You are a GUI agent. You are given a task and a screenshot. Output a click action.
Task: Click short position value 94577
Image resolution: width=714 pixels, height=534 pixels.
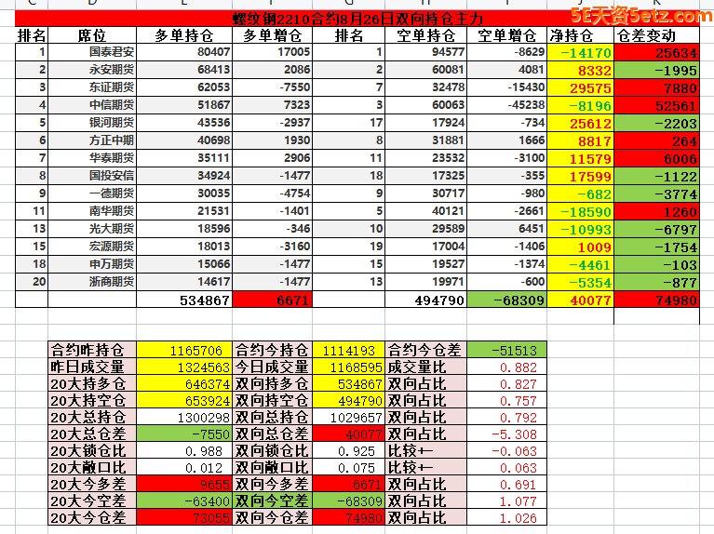click(425, 52)
